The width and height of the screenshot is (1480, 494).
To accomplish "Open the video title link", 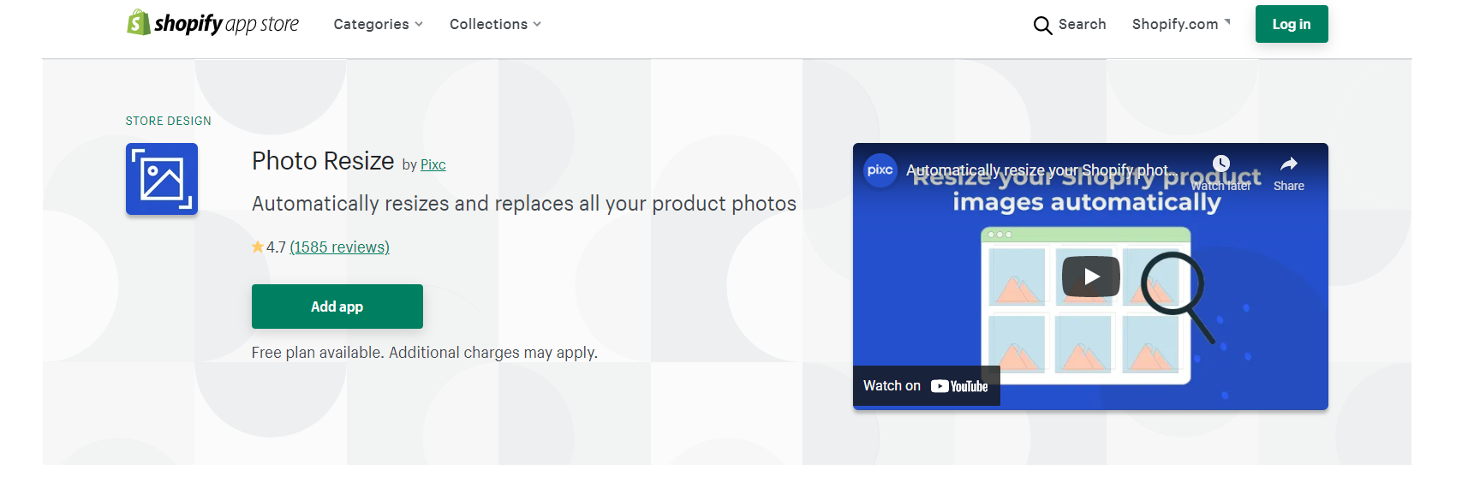I will pos(1041,170).
